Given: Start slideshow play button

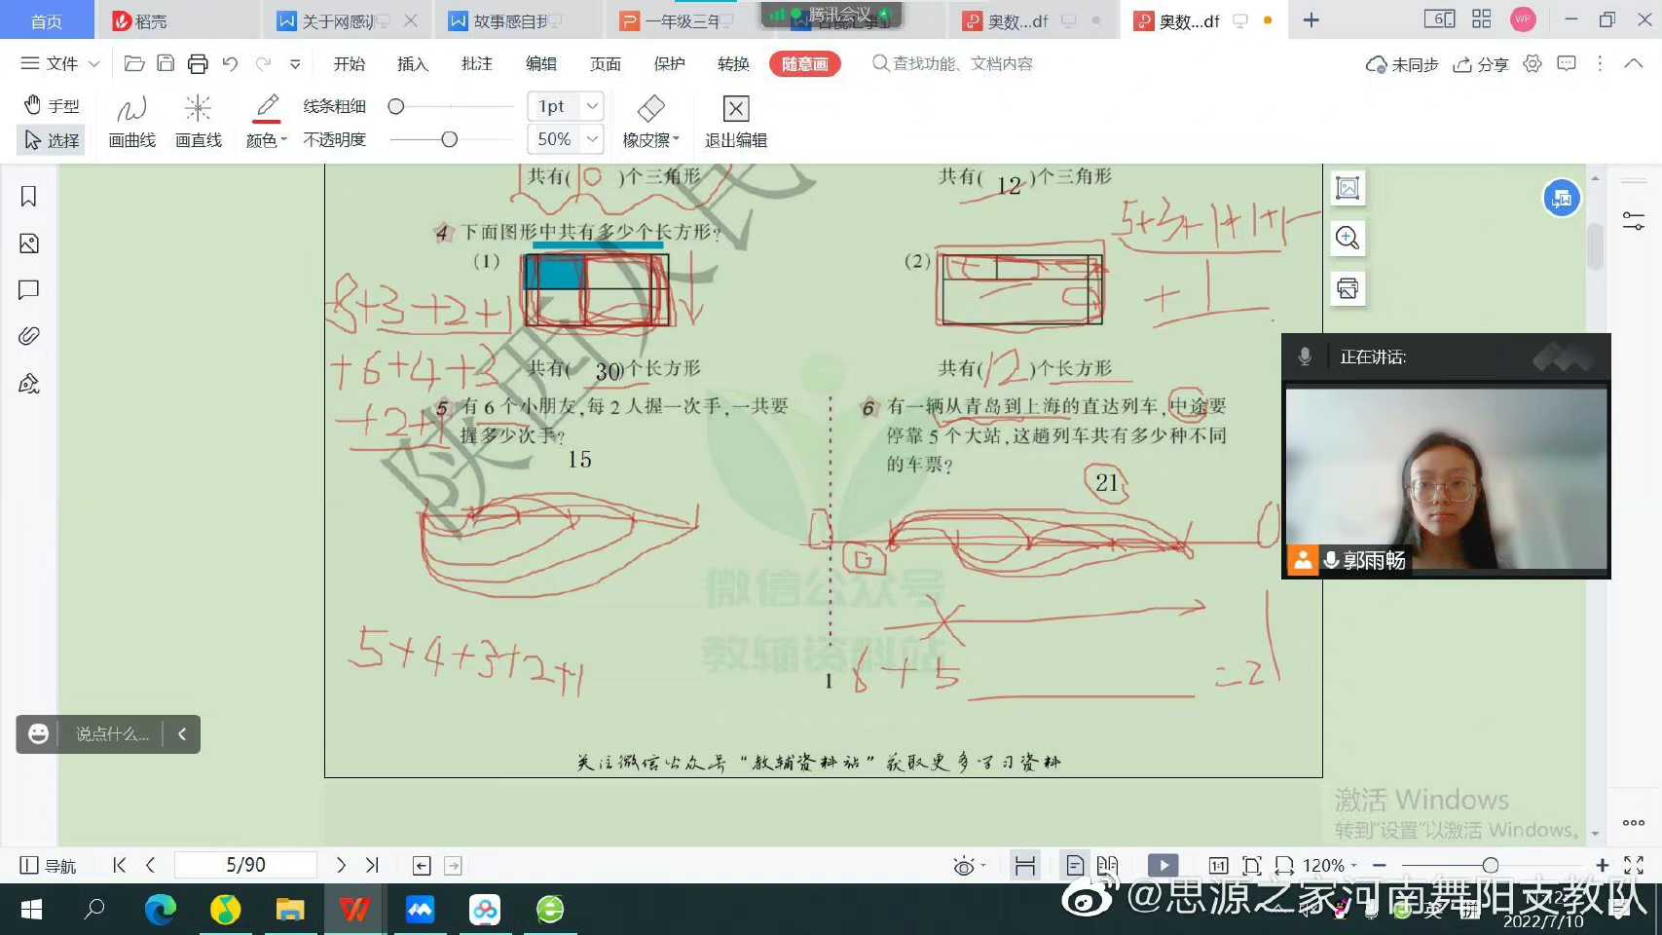Looking at the screenshot, I should point(1163,865).
